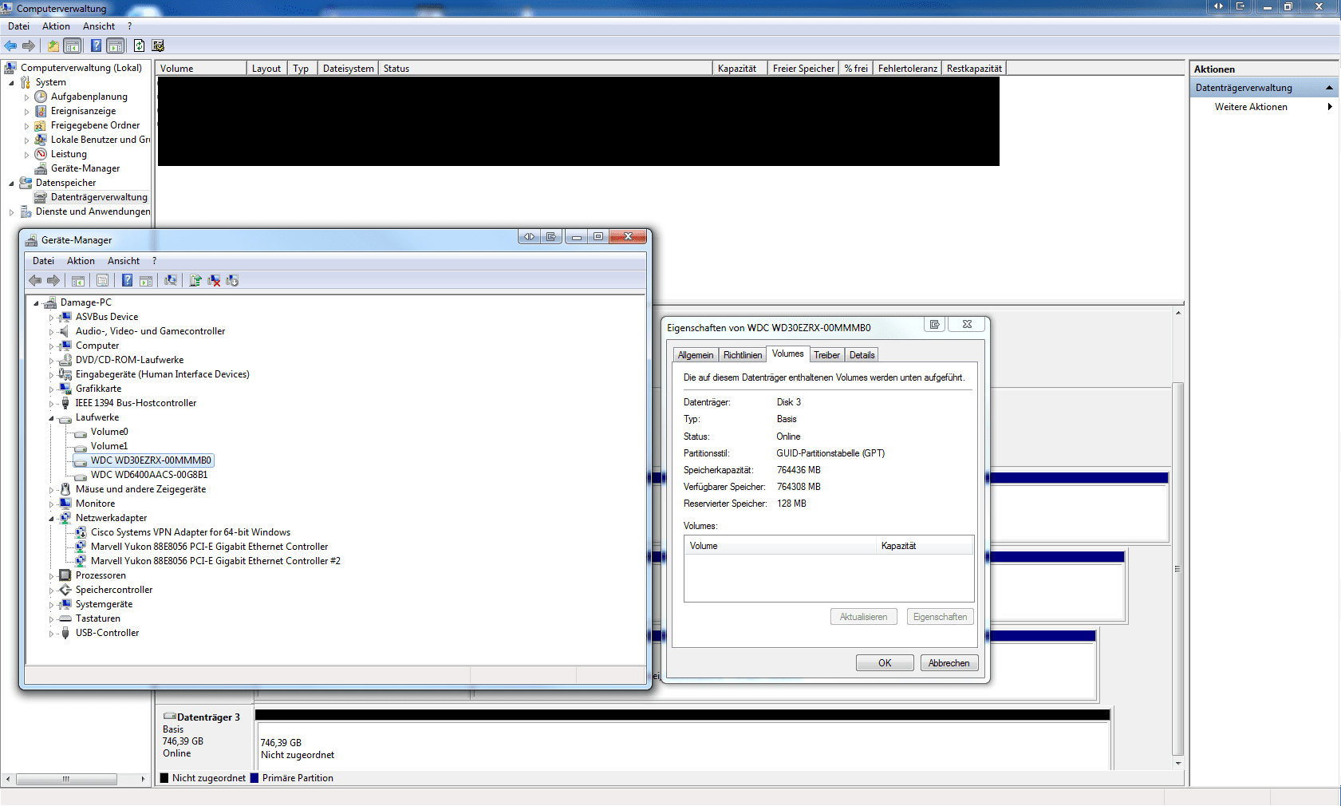Screen dimensions: 1341x806
Task: Select the Volume0 drive entry
Action: coord(109,432)
